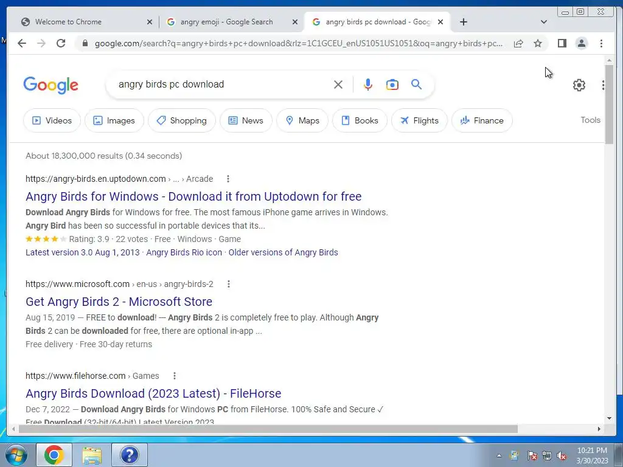Open Flights results filter
623x467 pixels.
coord(420,120)
